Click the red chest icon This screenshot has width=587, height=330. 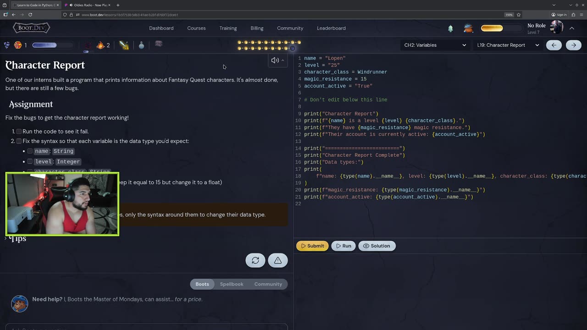click(x=18, y=45)
